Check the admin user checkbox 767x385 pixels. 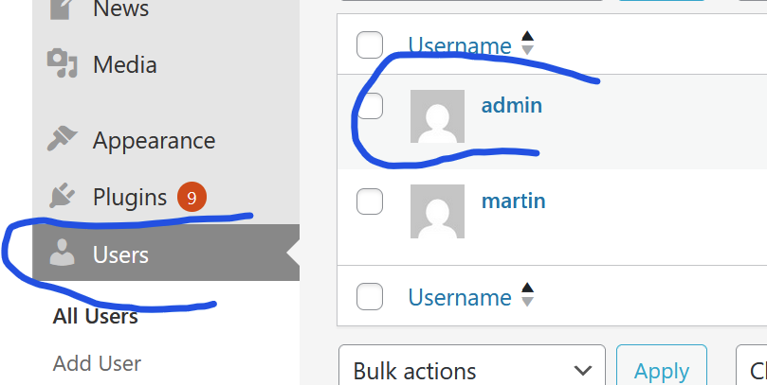click(x=370, y=106)
